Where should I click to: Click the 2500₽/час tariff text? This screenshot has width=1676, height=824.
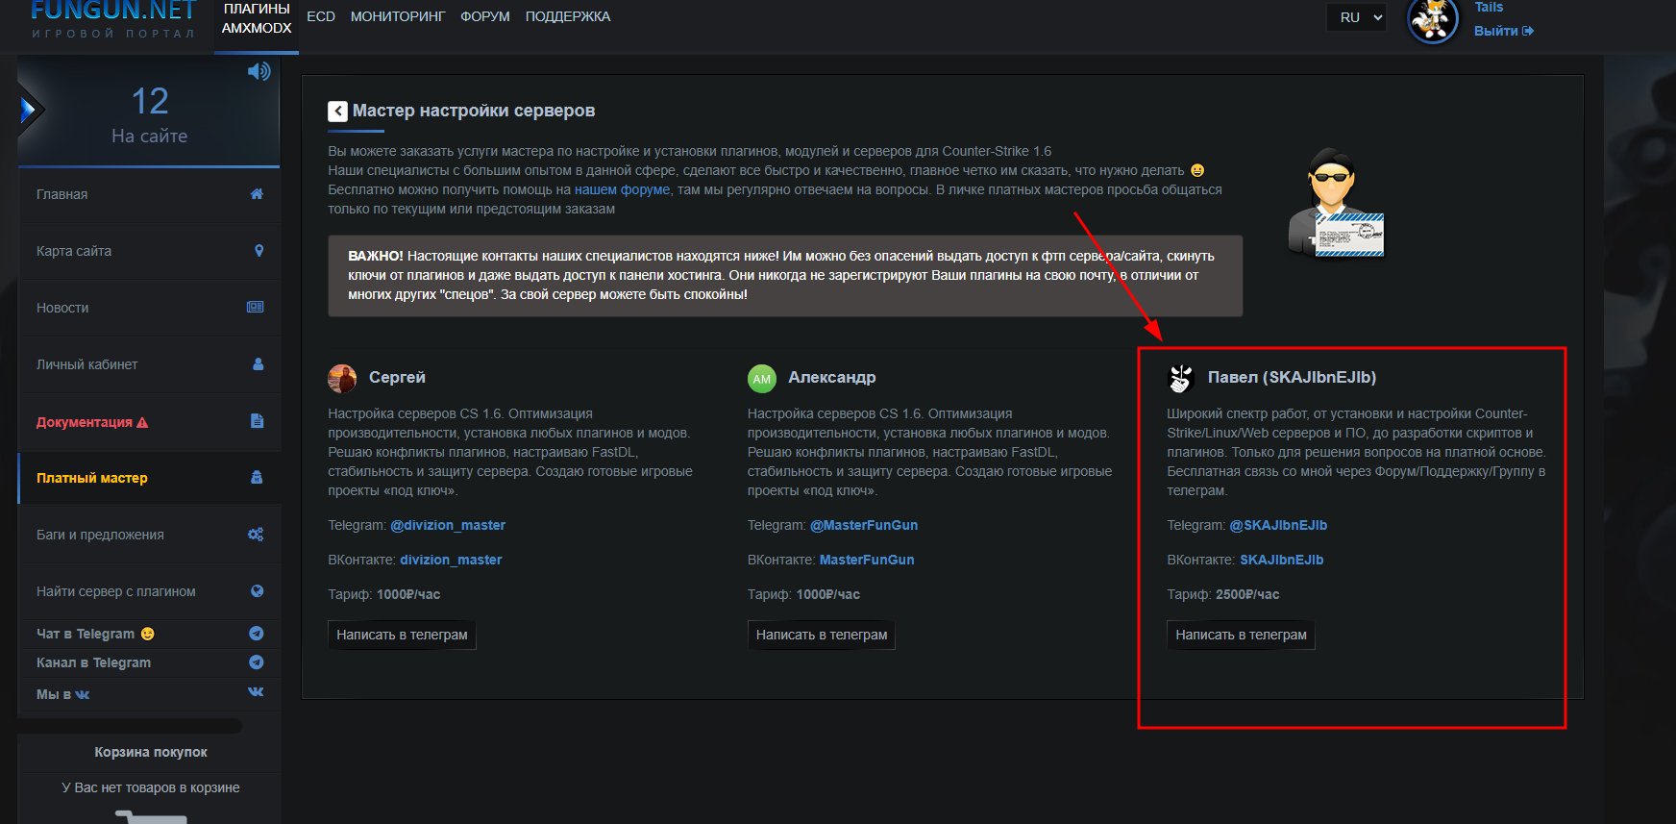pos(1247,594)
